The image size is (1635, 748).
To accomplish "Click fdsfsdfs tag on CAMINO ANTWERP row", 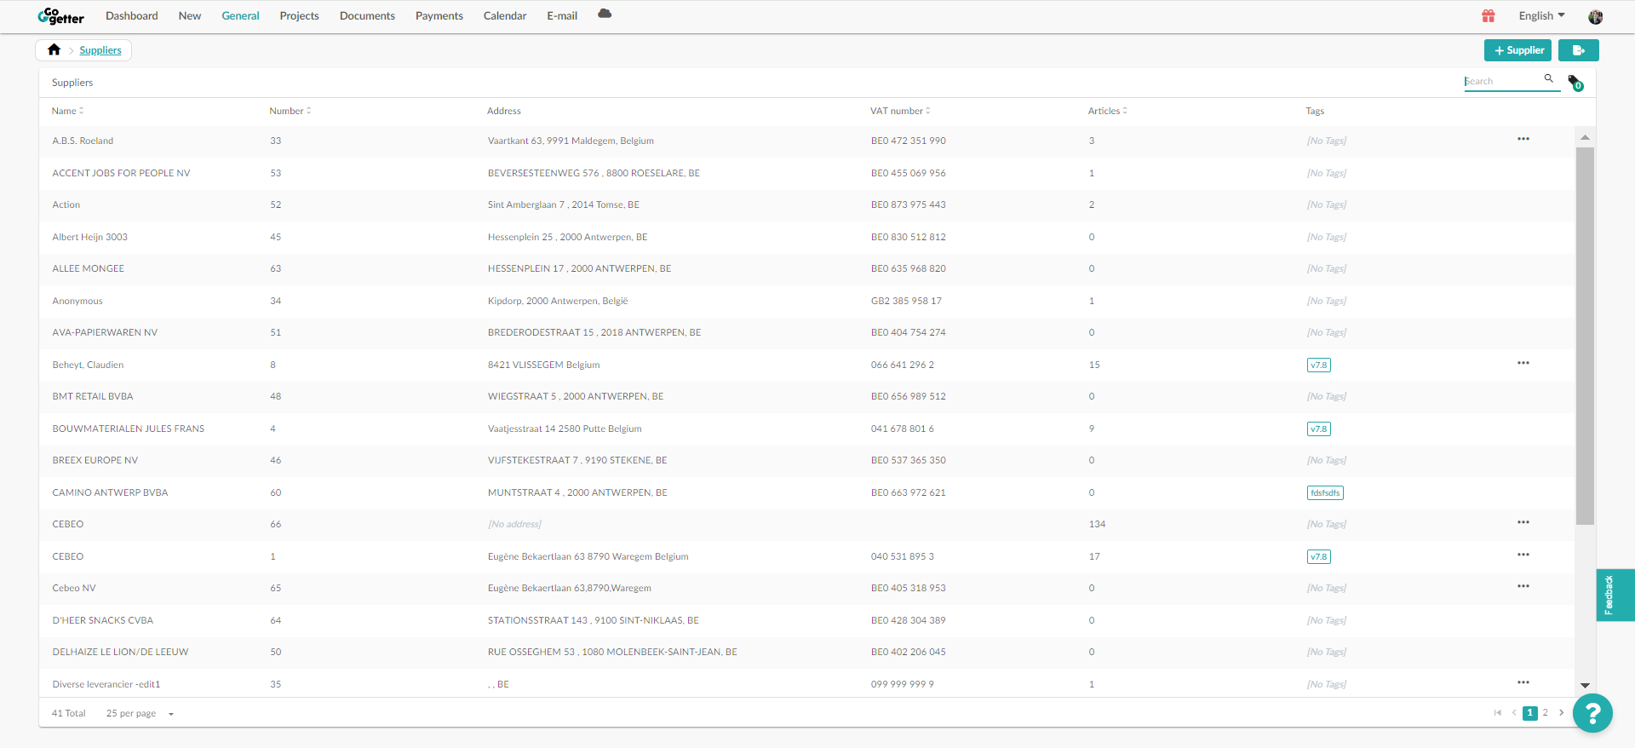I will tap(1325, 492).
